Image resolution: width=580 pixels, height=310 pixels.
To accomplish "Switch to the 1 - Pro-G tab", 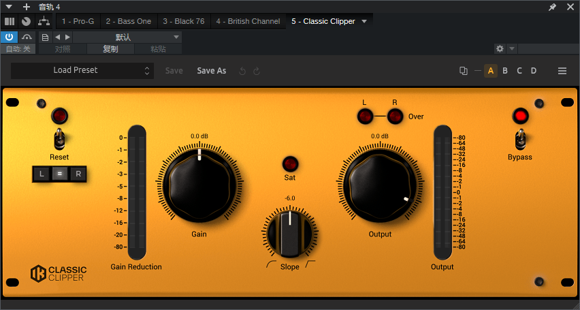I will (x=78, y=22).
